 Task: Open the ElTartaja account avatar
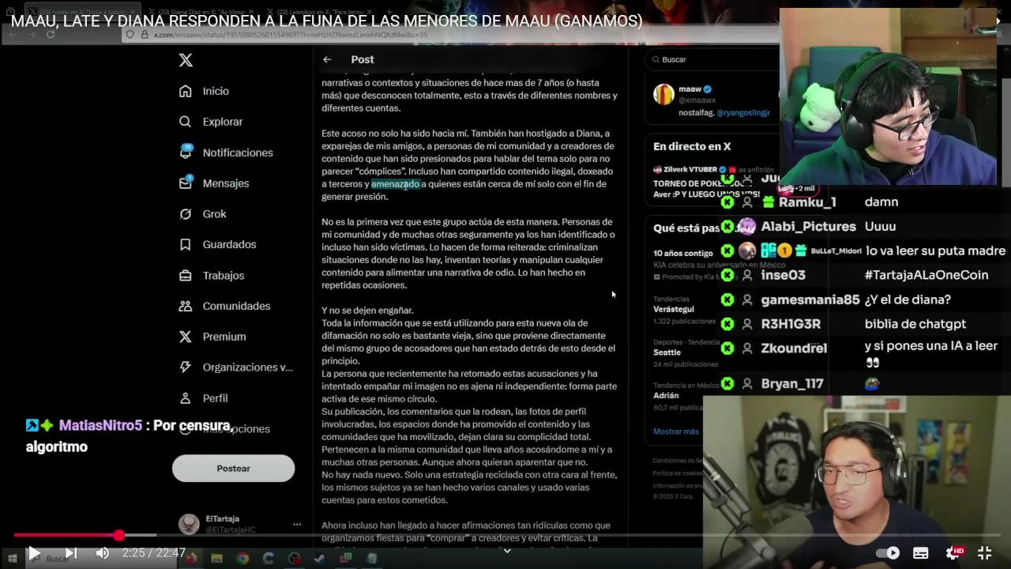(x=189, y=524)
